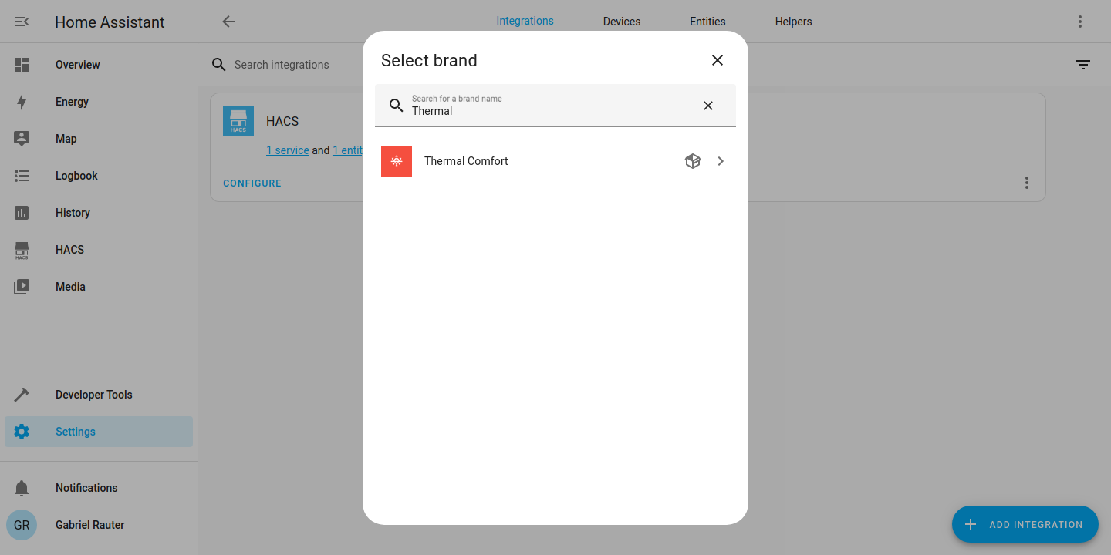Click the Select brand dialog heading
The image size is (1111, 555).
pyautogui.click(x=429, y=60)
